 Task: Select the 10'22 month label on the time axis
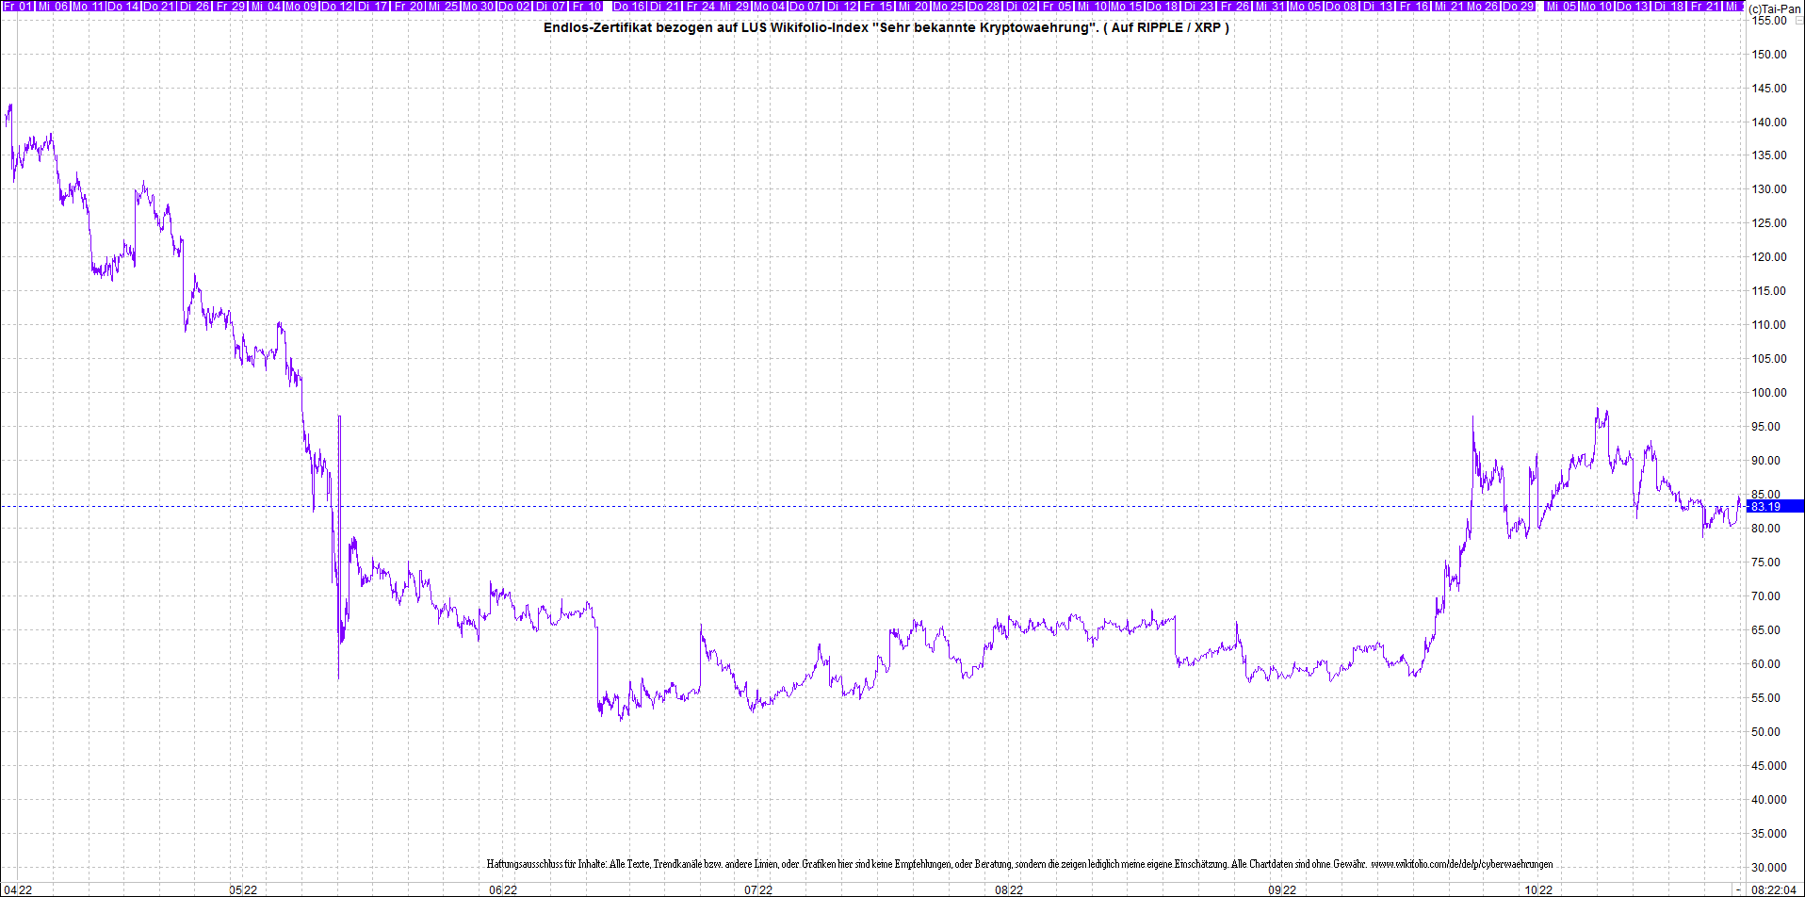[x=1539, y=889]
